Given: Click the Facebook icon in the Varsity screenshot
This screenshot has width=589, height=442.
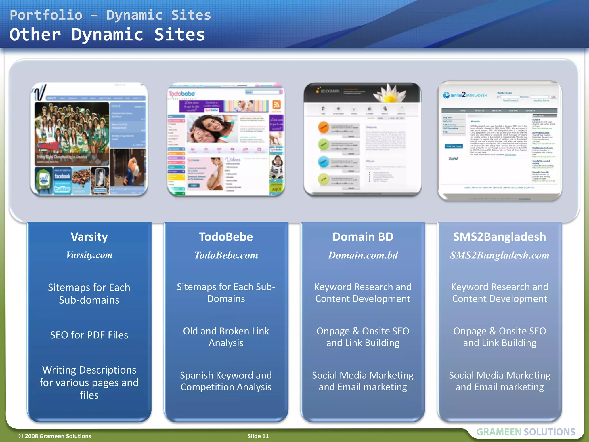Looking at the screenshot, I should tap(62, 176).
